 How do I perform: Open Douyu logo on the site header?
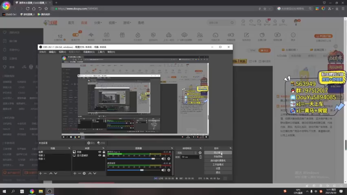pyautogui.click(x=50, y=23)
